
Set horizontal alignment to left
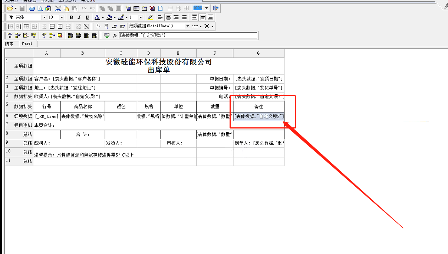[x=160, y=17]
